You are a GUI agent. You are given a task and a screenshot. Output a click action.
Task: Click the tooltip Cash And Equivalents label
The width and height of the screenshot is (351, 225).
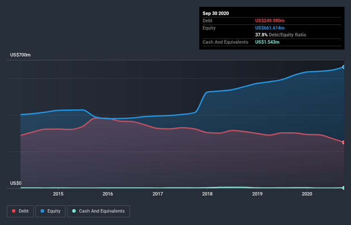point(225,42)
